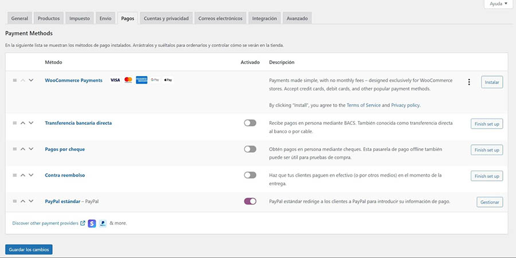The image size is (516, 258).
Task: Open the Cuentas y privacidad tab
Action: [166, 18]
